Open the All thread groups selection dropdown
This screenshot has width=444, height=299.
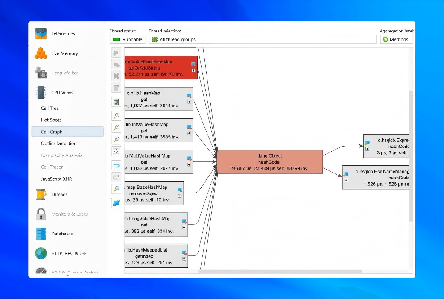click(x=263, y=39)
